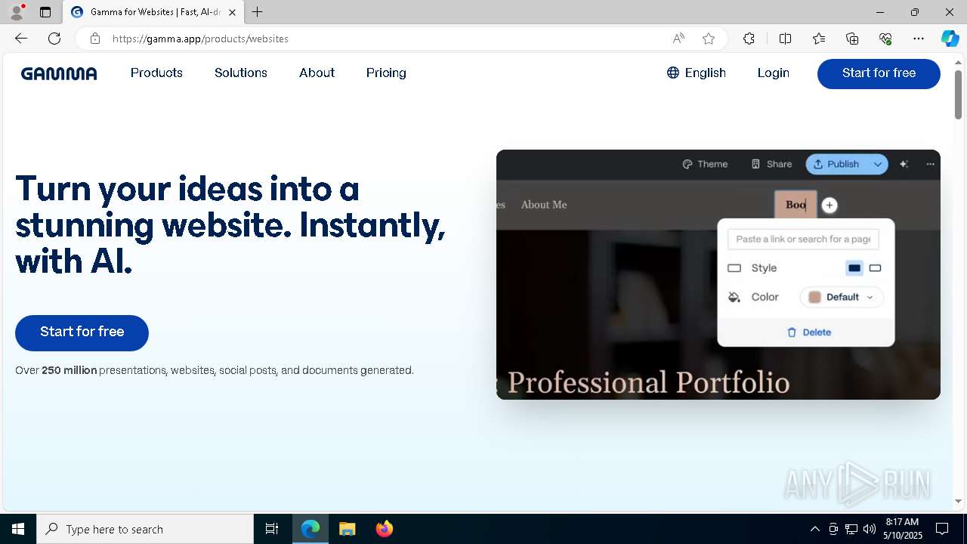
Task: Click the Gamma logo
Action: tap(59, 73)
